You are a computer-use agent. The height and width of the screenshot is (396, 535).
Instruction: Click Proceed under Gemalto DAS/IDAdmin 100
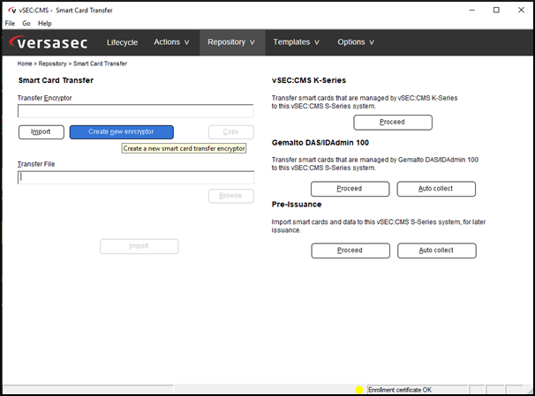click(350, 189)
